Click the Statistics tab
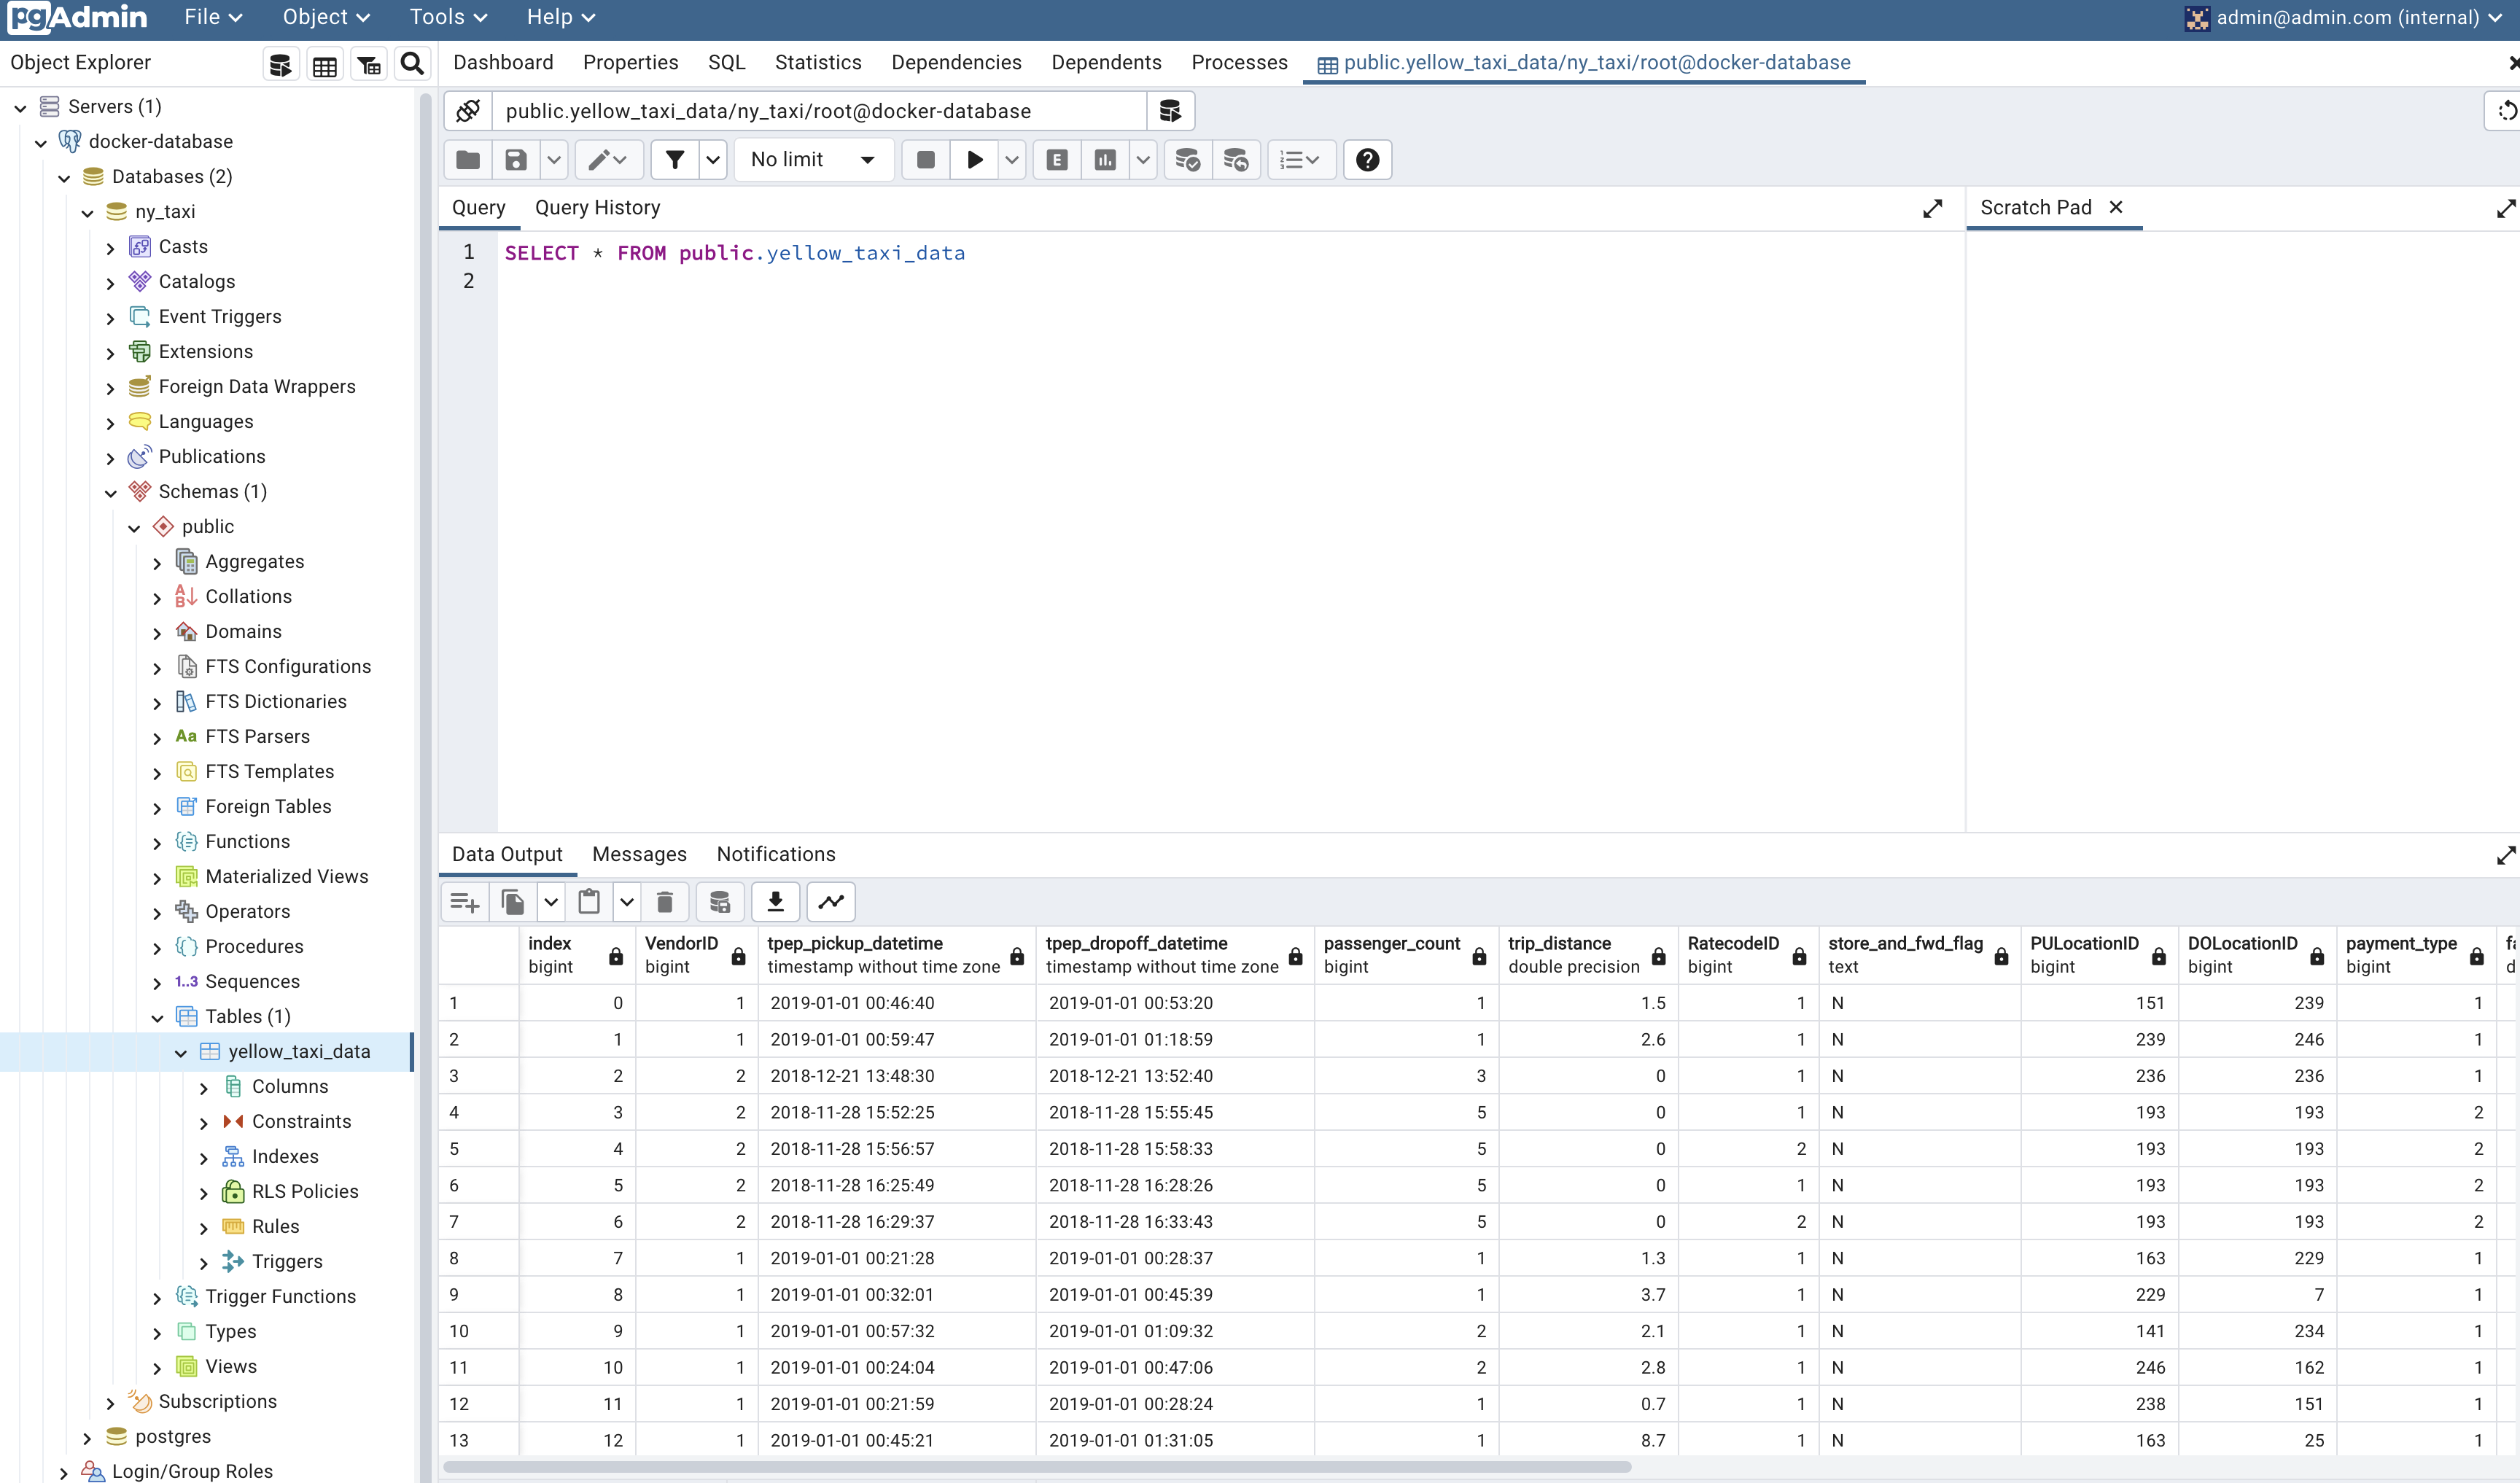The height and width of the screenshot is (1483, 2520). 818,63
